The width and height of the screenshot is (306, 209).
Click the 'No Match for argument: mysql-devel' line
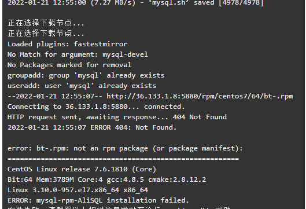(x=78, y=54)
